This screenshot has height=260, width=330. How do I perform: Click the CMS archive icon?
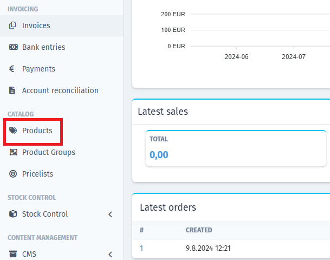[13, 254]
